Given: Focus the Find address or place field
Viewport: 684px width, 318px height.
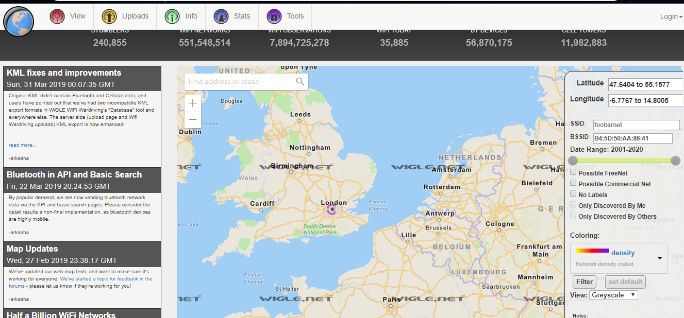Looking at the screenshot, I should click(x=238, y=81).
